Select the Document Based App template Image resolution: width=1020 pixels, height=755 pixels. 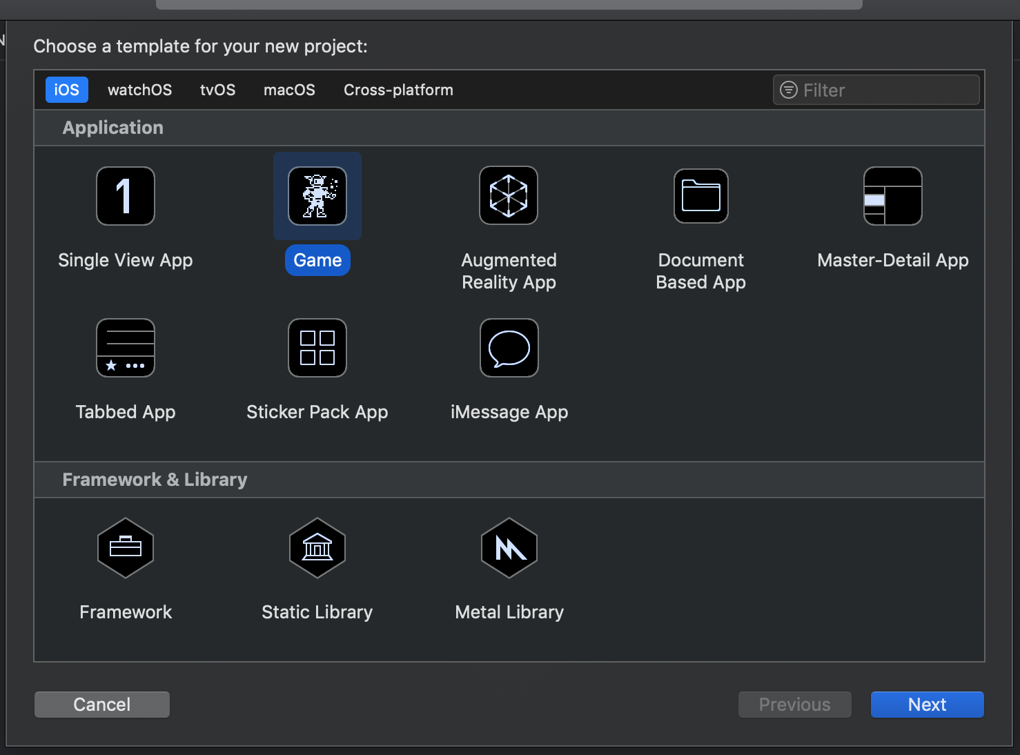coord(700,196)
